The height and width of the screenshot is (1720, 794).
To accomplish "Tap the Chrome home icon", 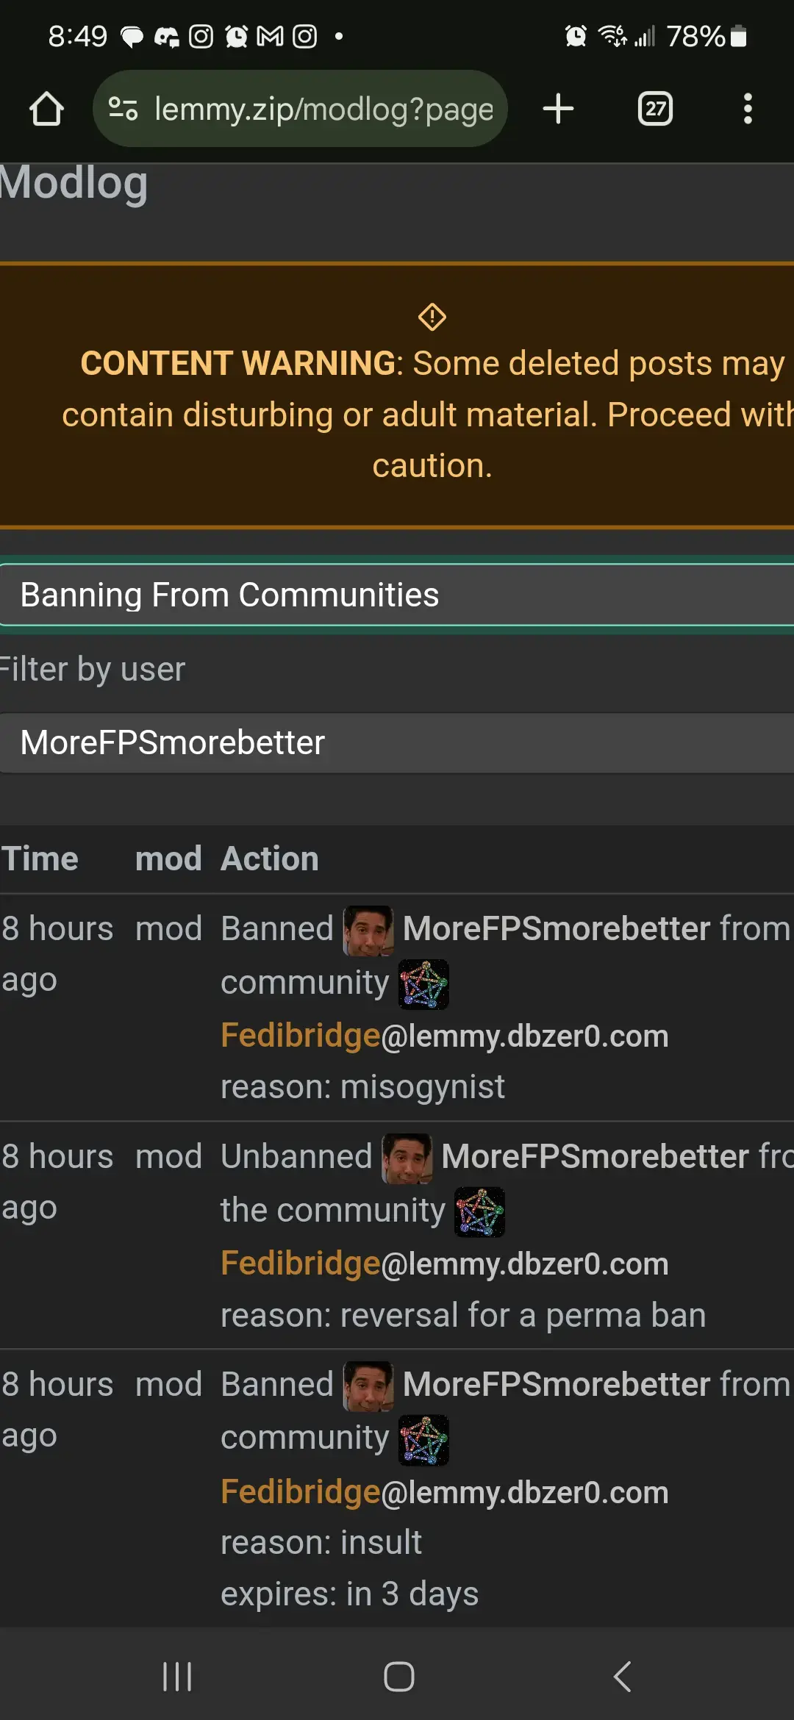I will pyautogui.click(x=46, y=109).
